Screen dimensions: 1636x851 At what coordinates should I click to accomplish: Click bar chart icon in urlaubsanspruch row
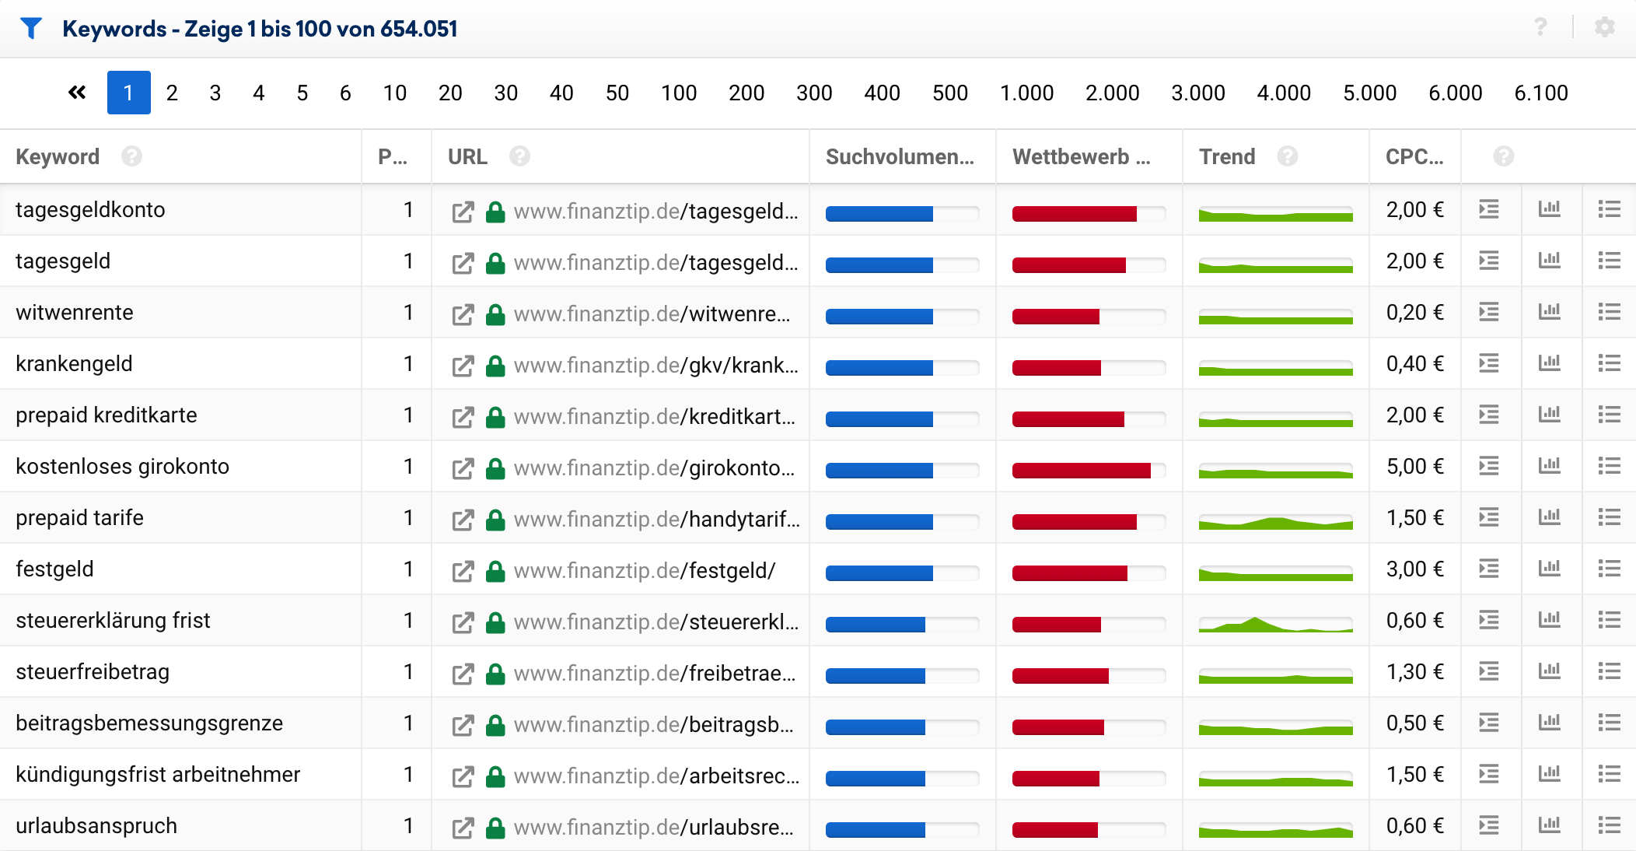pyautogui.click(x=1549, y=825)
